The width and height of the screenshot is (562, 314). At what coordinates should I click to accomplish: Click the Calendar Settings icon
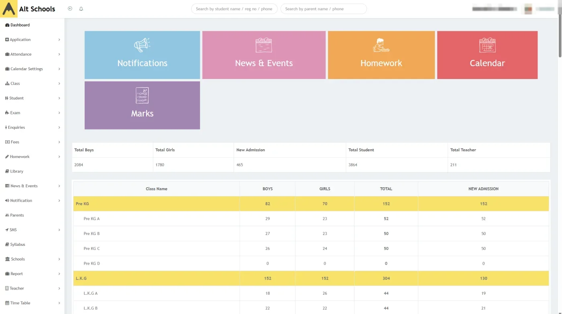click(x=7, y=69)
